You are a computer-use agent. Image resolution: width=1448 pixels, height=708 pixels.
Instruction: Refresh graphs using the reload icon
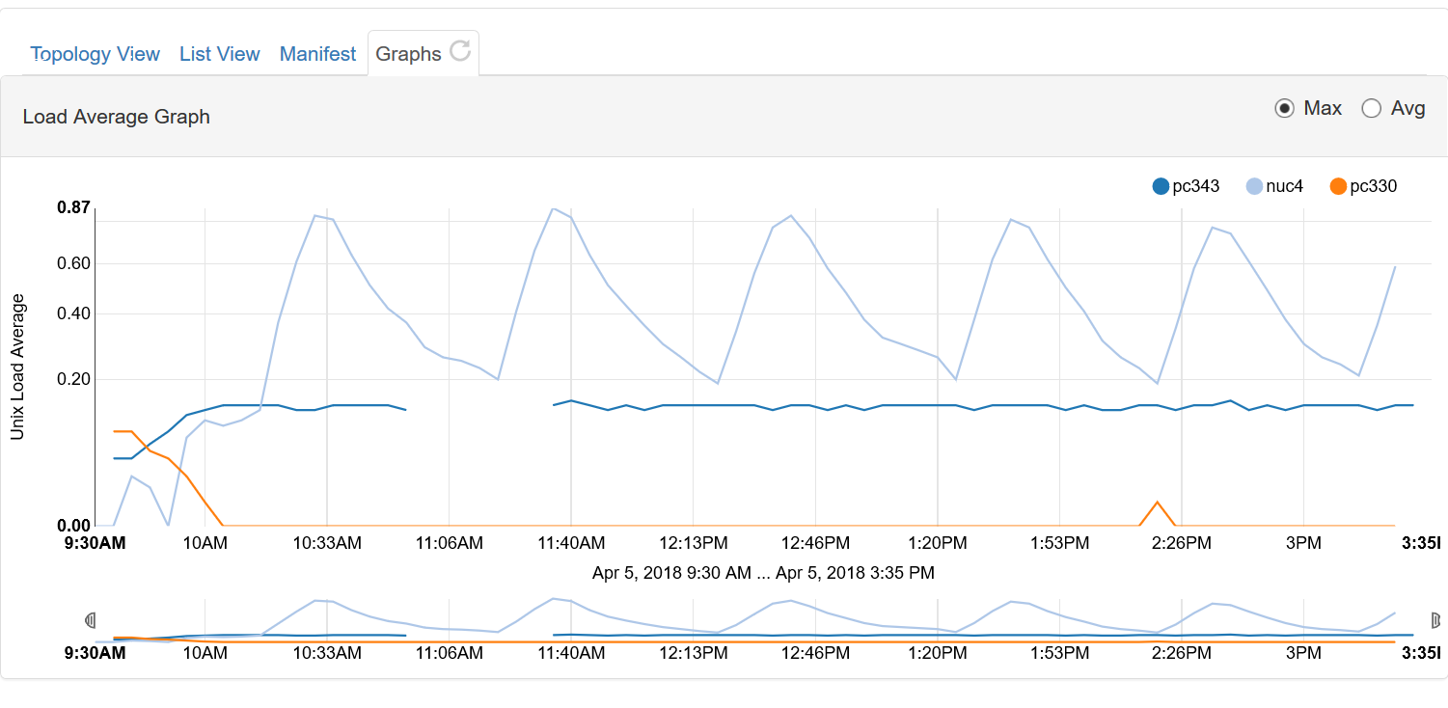[460, 50]
